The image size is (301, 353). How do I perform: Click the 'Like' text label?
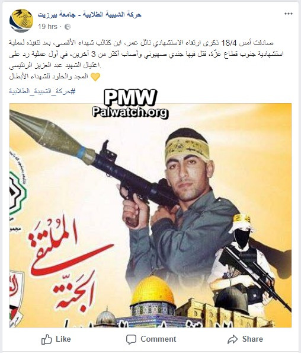point(63,339)
